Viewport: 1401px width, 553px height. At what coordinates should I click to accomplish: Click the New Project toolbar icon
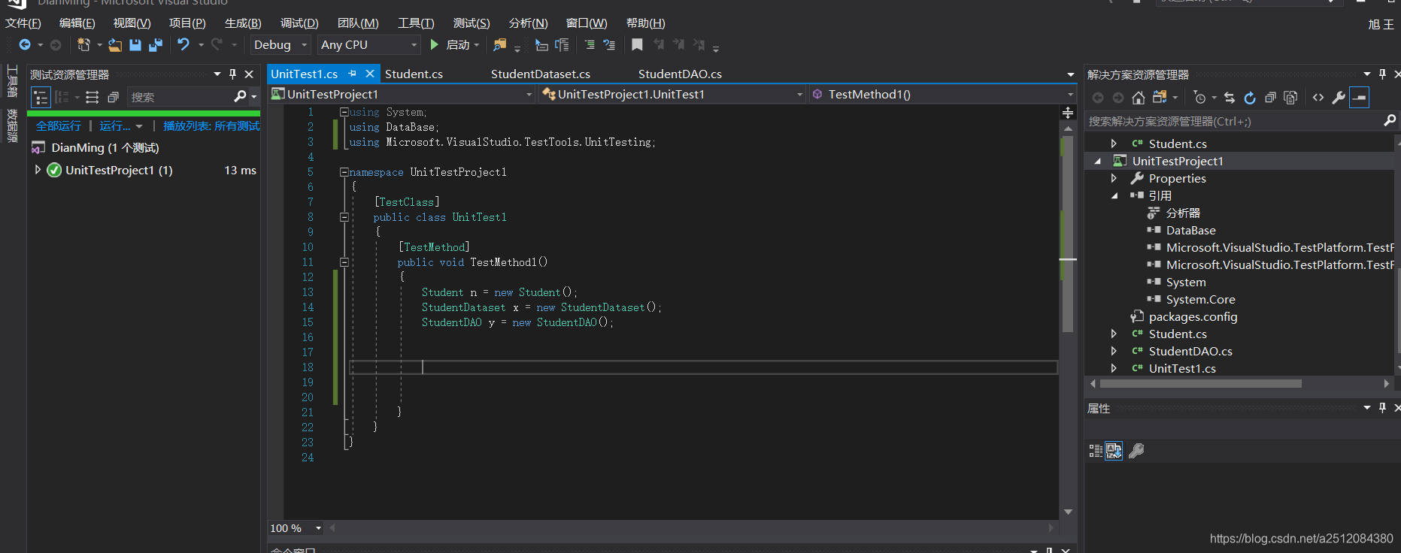[83, 45]
